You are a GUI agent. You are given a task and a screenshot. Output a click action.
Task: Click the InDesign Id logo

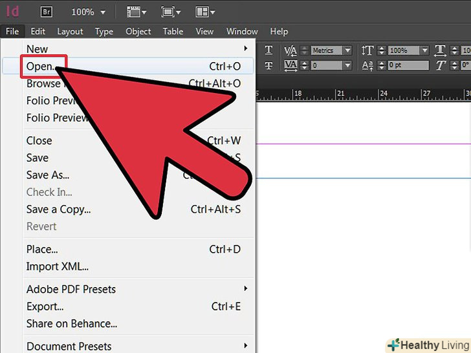(12, 12)
